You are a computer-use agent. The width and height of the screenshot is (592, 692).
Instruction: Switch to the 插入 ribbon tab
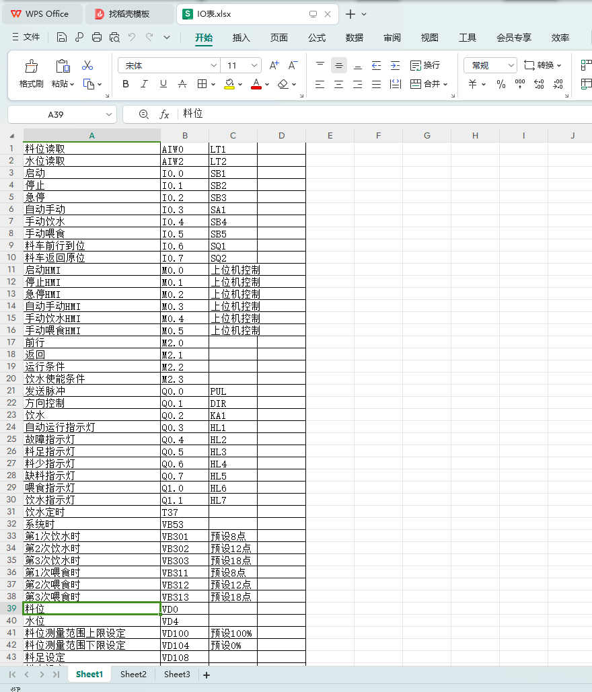[241, 38]
